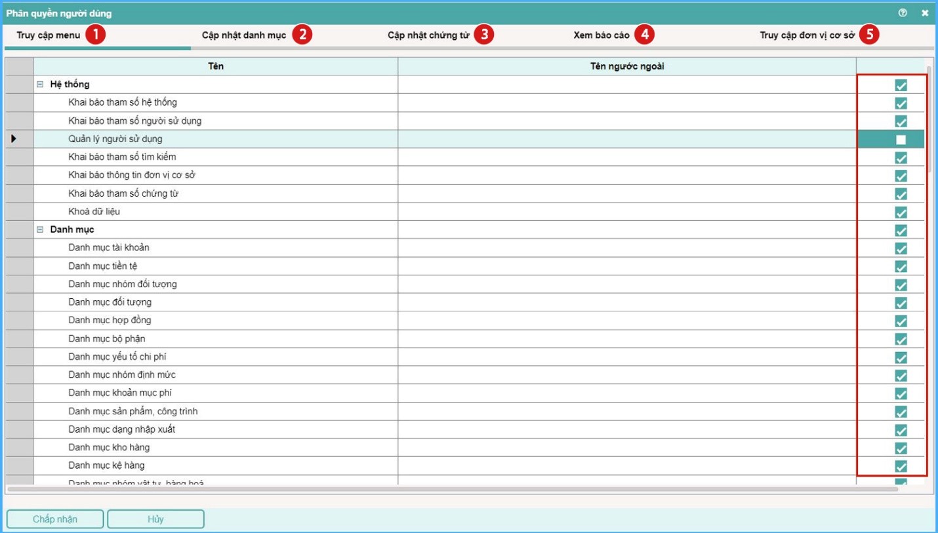Click the help question mark icon
Image resolution: width=938 pixels, height=533 pixels.
coord(903,12)
